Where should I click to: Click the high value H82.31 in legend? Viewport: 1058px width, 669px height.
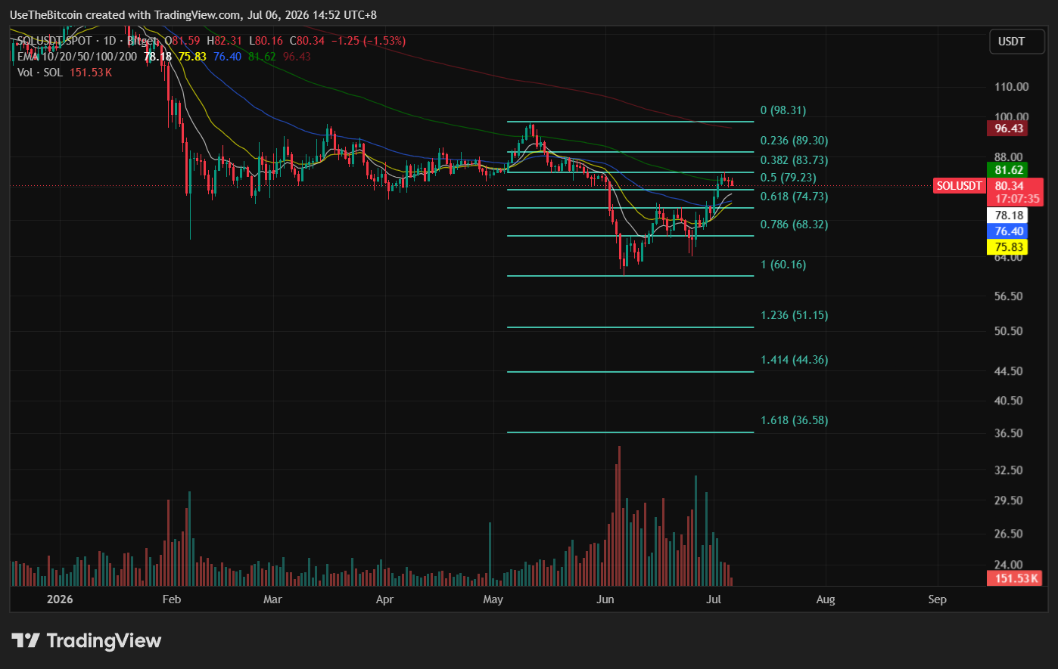[224, 41]
